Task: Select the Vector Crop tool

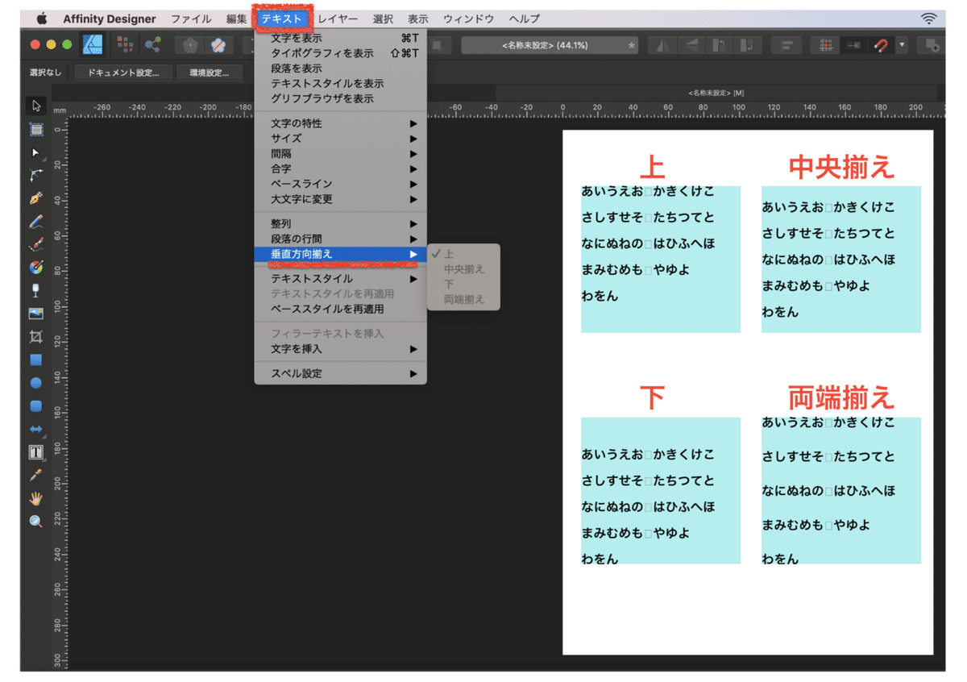Action: click(x=36, y=336)
